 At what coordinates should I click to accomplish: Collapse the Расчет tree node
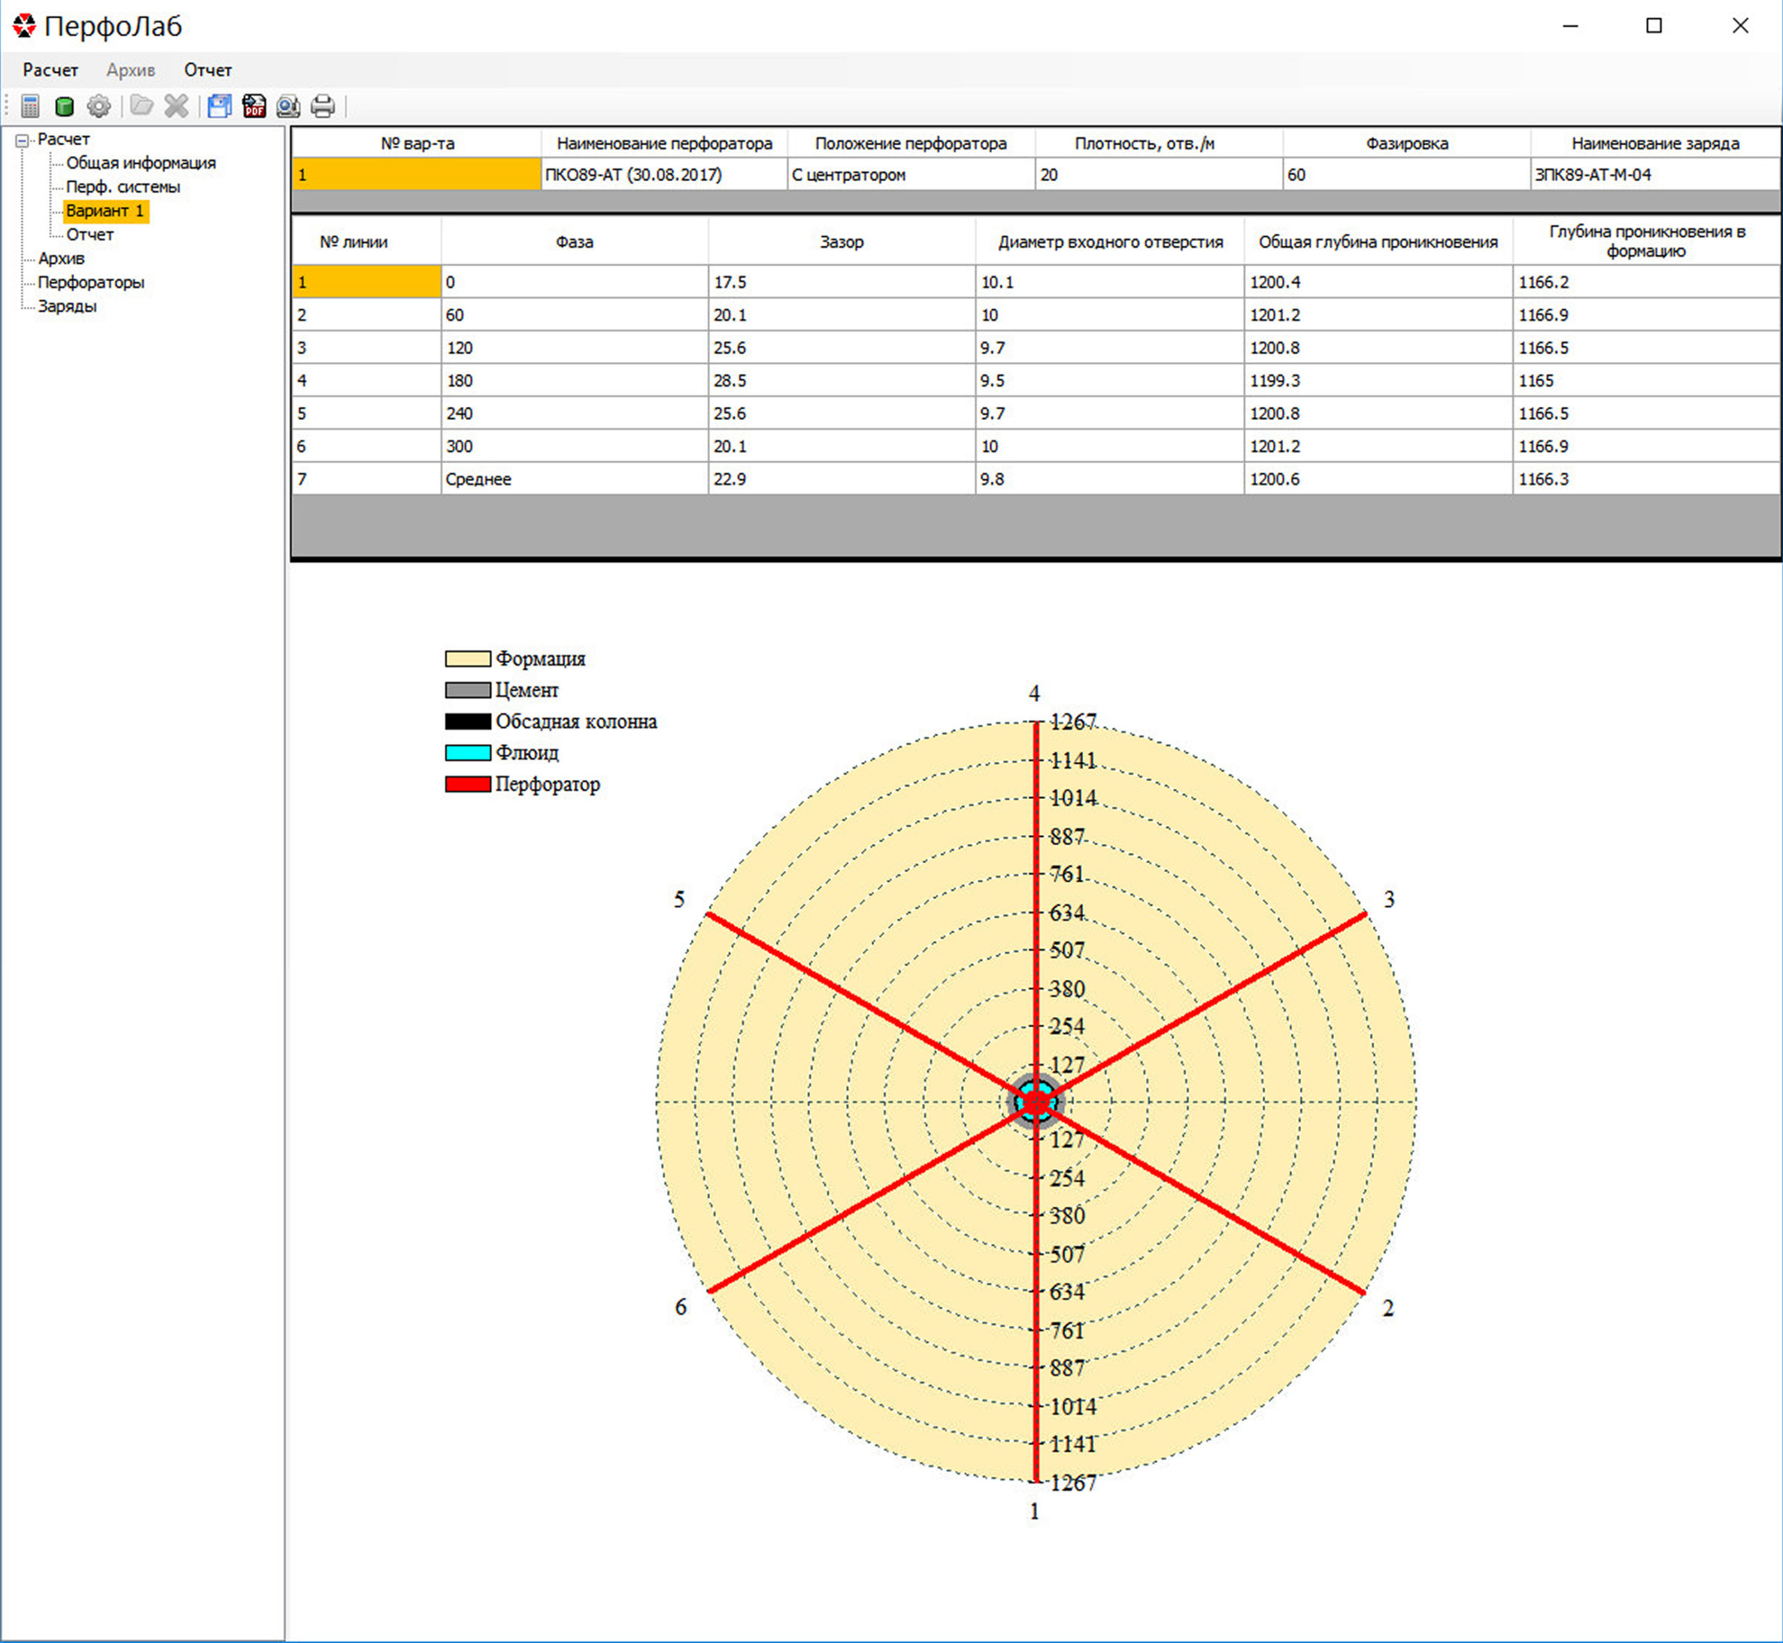click(22, 139)
